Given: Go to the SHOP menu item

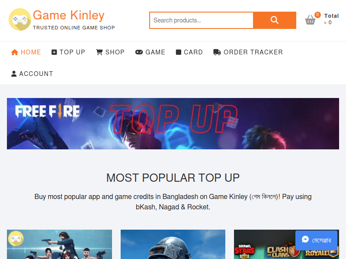Looking at the screenshot, I should (x=110, y=52).
